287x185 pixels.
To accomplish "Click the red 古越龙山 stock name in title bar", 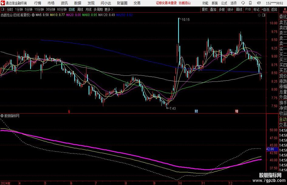I will pyautogui.click(x=185, y=3).
